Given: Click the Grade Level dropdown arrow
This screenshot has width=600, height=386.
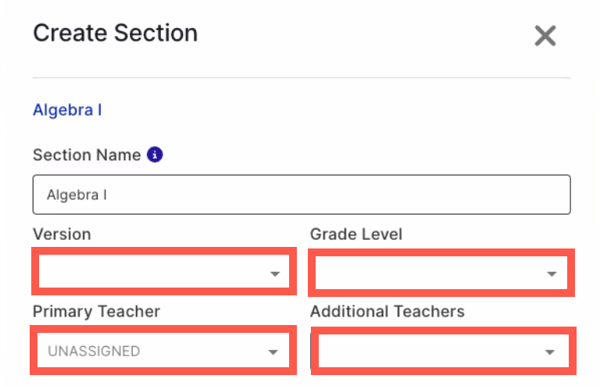Looking at the screenshot, I should point(552,274).
